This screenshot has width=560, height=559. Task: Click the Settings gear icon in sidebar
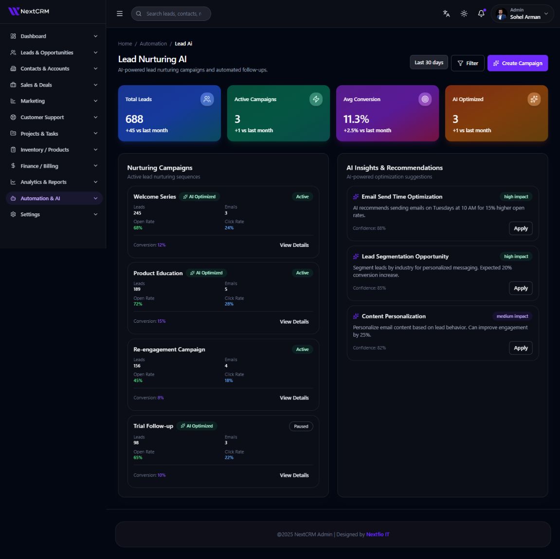pos(13,214)
